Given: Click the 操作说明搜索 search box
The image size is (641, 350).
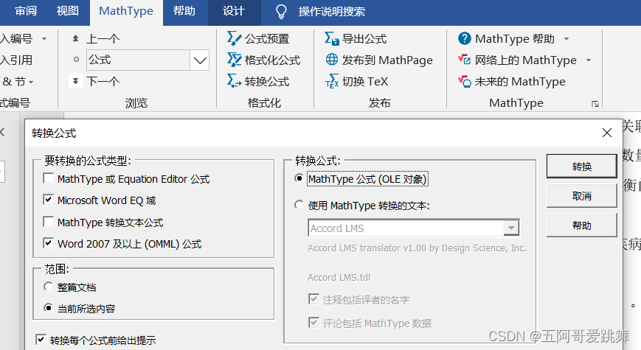Looking at the screenshot, I should [331, 12].
